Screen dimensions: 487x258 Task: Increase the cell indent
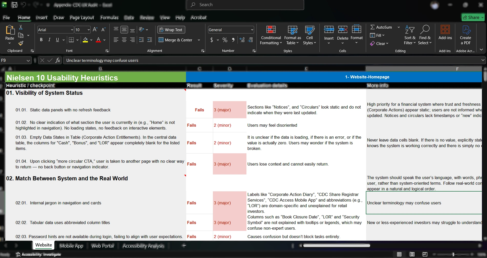coord(150,40)
